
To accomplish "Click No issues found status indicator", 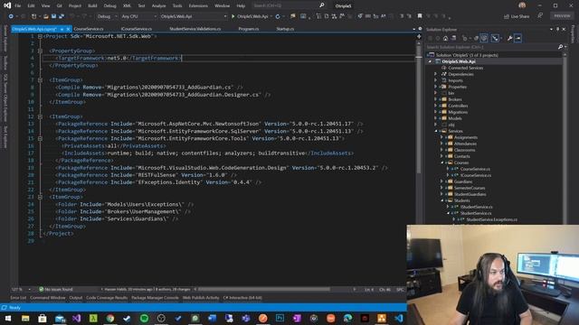I will click(x=56, y=289).
